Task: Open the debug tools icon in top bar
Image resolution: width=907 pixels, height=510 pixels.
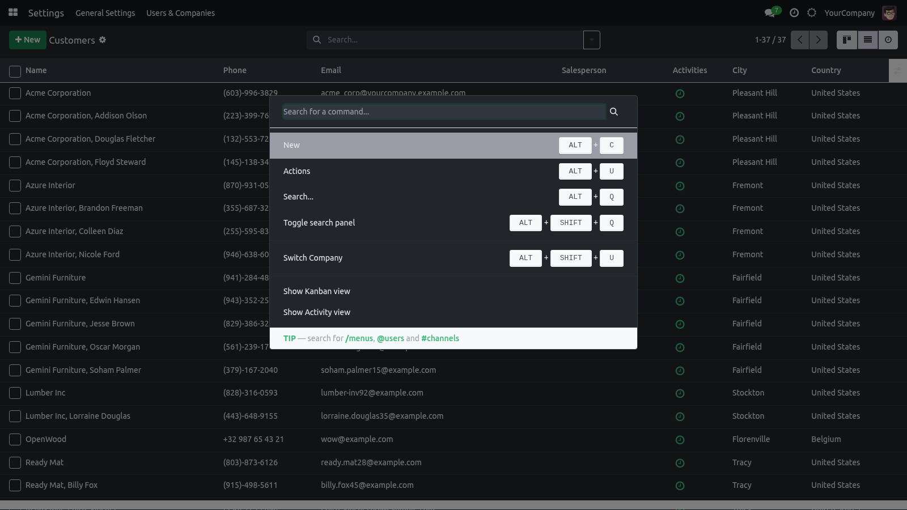Action: (812, 12)
